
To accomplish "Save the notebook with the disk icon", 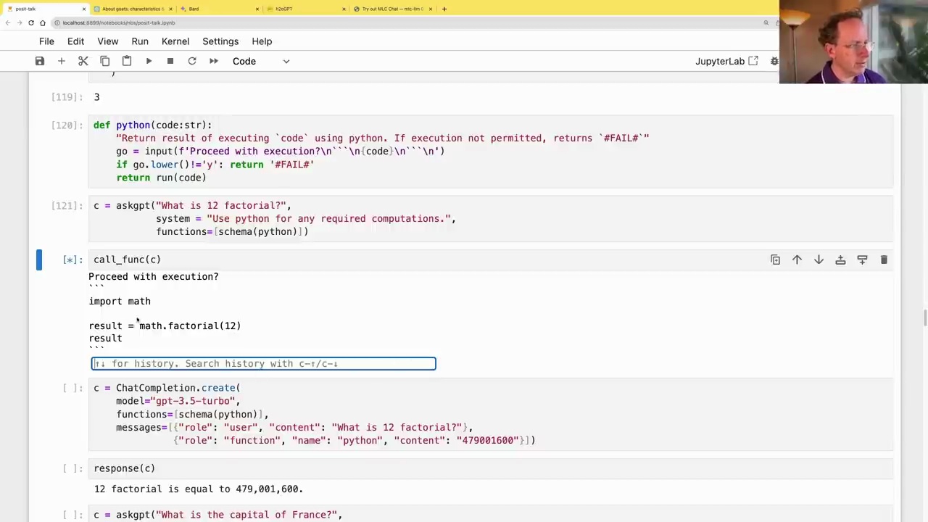I will pos(40,61).
